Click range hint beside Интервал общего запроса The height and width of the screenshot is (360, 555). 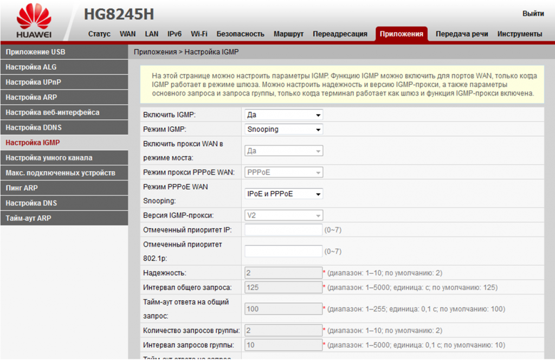click(412, 287)
